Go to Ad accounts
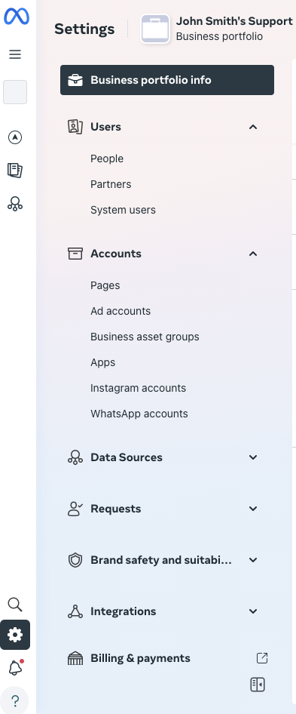This screenshot has width=296, height=714. coord(121,311)
